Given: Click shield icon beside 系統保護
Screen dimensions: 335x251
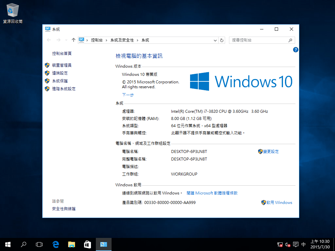Looking at the screenshot, I should click(x=47, y=81).
